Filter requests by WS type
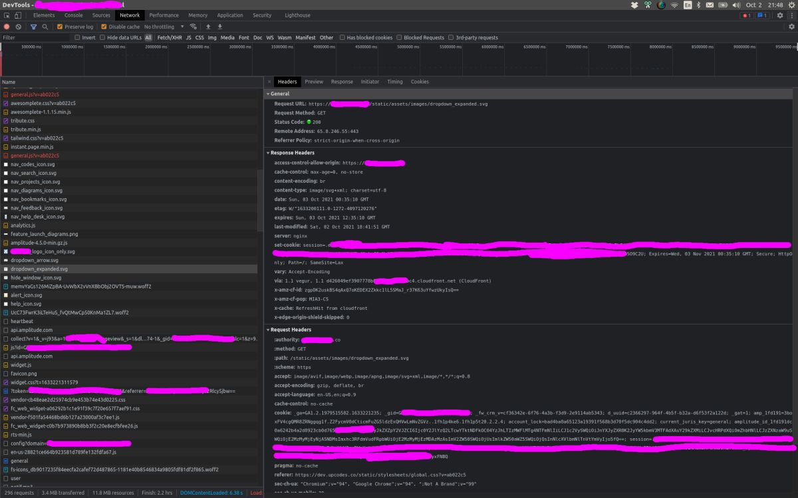 pos(270,38)
